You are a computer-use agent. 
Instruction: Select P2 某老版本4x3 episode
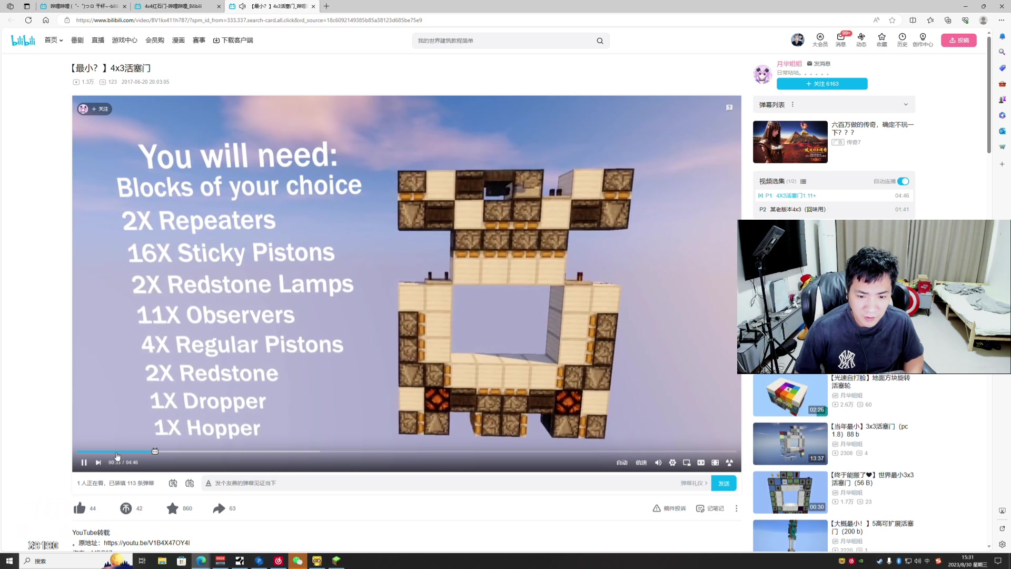834,209
